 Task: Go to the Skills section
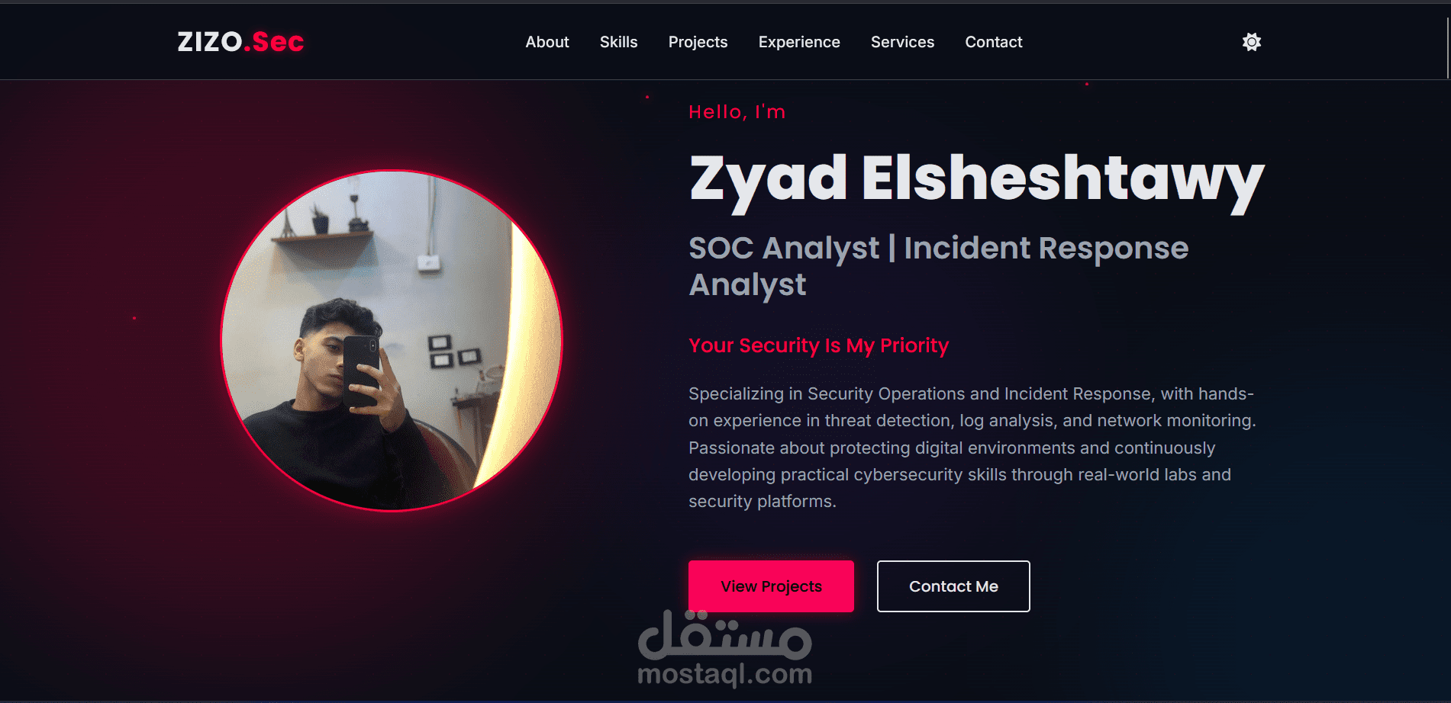(618, 42)
